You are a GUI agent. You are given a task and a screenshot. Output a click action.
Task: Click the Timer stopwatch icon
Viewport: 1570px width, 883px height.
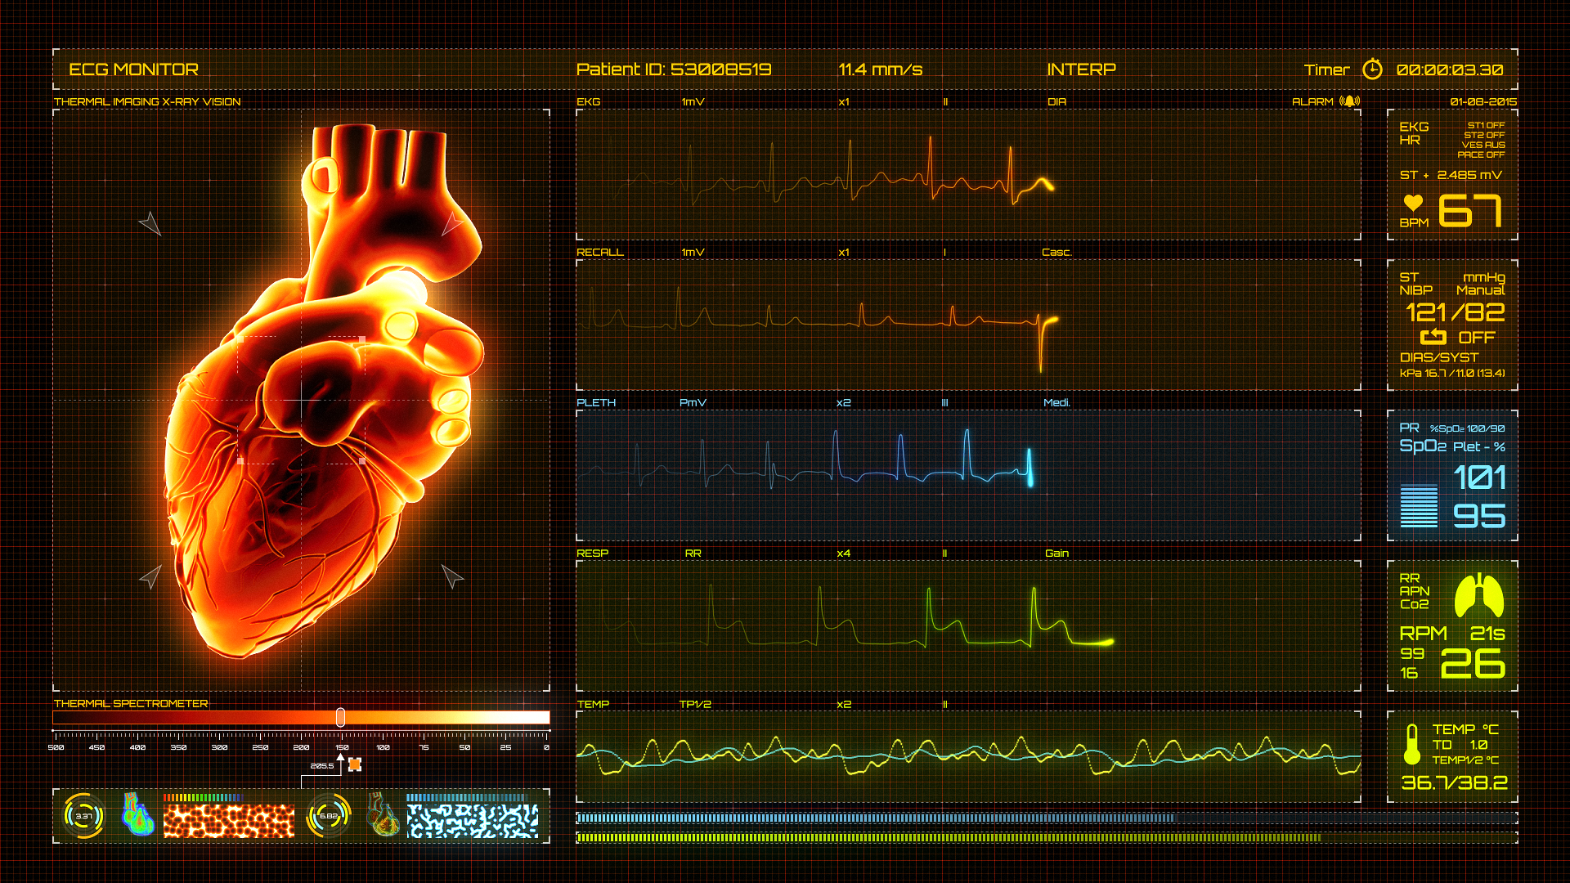click(1372, 69)
